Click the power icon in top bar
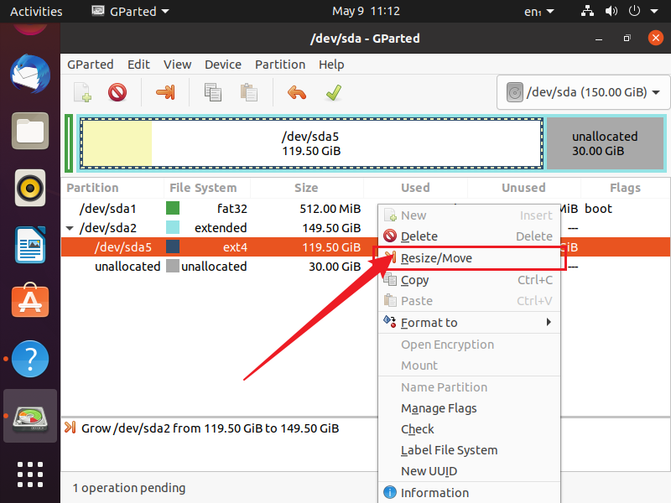671x503 pixels. 634,11
